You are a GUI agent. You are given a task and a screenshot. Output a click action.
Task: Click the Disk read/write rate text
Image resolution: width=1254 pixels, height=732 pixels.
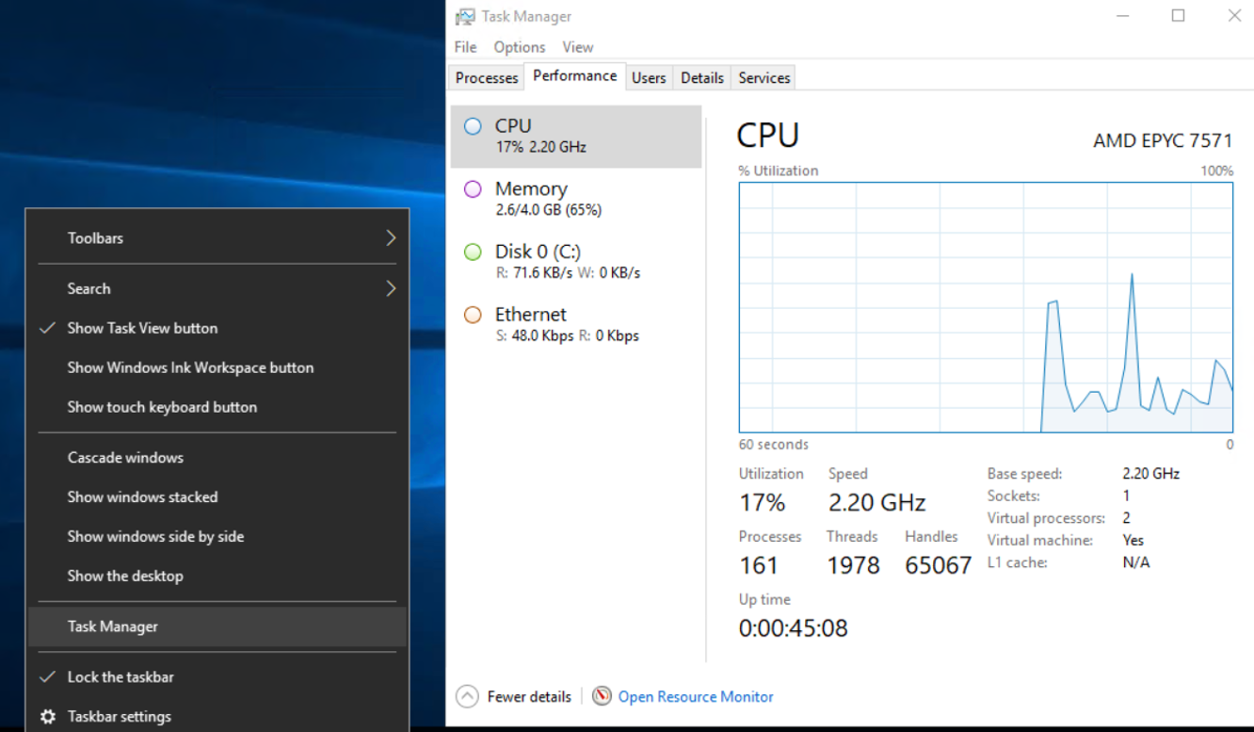(568, 273)
